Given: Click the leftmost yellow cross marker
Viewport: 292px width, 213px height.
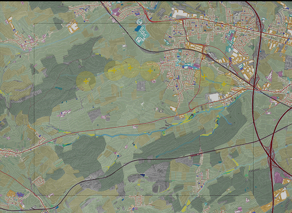Looking at the screenshot, I should [86, 81].
